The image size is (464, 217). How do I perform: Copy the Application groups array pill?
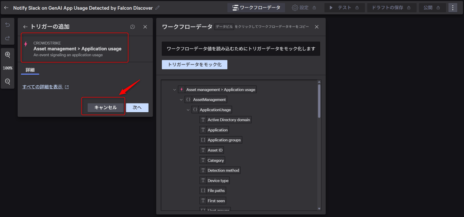[221, 140]
